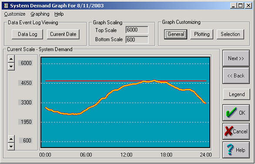Maximize the System Demand Graph window
255x164 pixels.
[240, 6]
